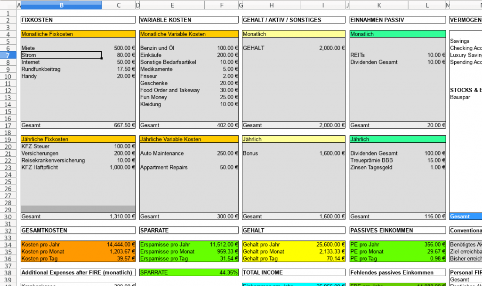This screenshot has width=482, height=286.
Task: Select the column B header
Action: (x=61, y=5)
